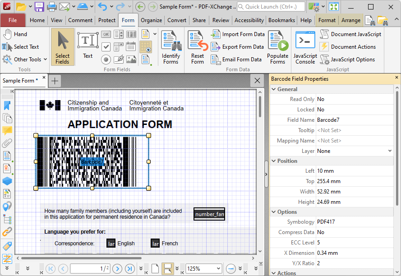Open the File menu
The width and height of the screenshot is (401, 276).
click(13, 20)
